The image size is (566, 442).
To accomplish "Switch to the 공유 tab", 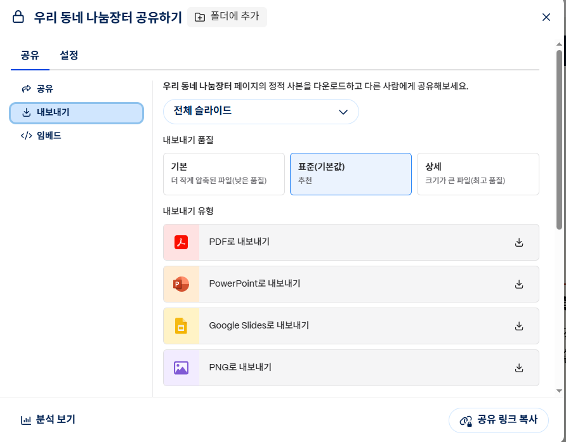I will pyautogui.click(x=30, y=55).
